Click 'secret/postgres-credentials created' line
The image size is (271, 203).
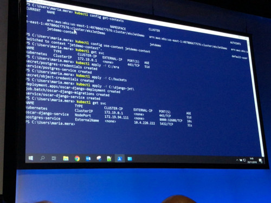point(62,66)
